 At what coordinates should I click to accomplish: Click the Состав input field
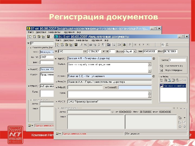tap(177, 60)
